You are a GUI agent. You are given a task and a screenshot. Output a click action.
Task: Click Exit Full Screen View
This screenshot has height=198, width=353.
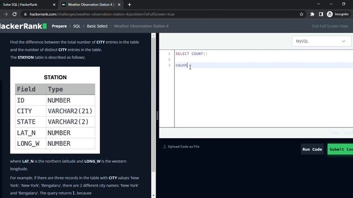[330, 26]
